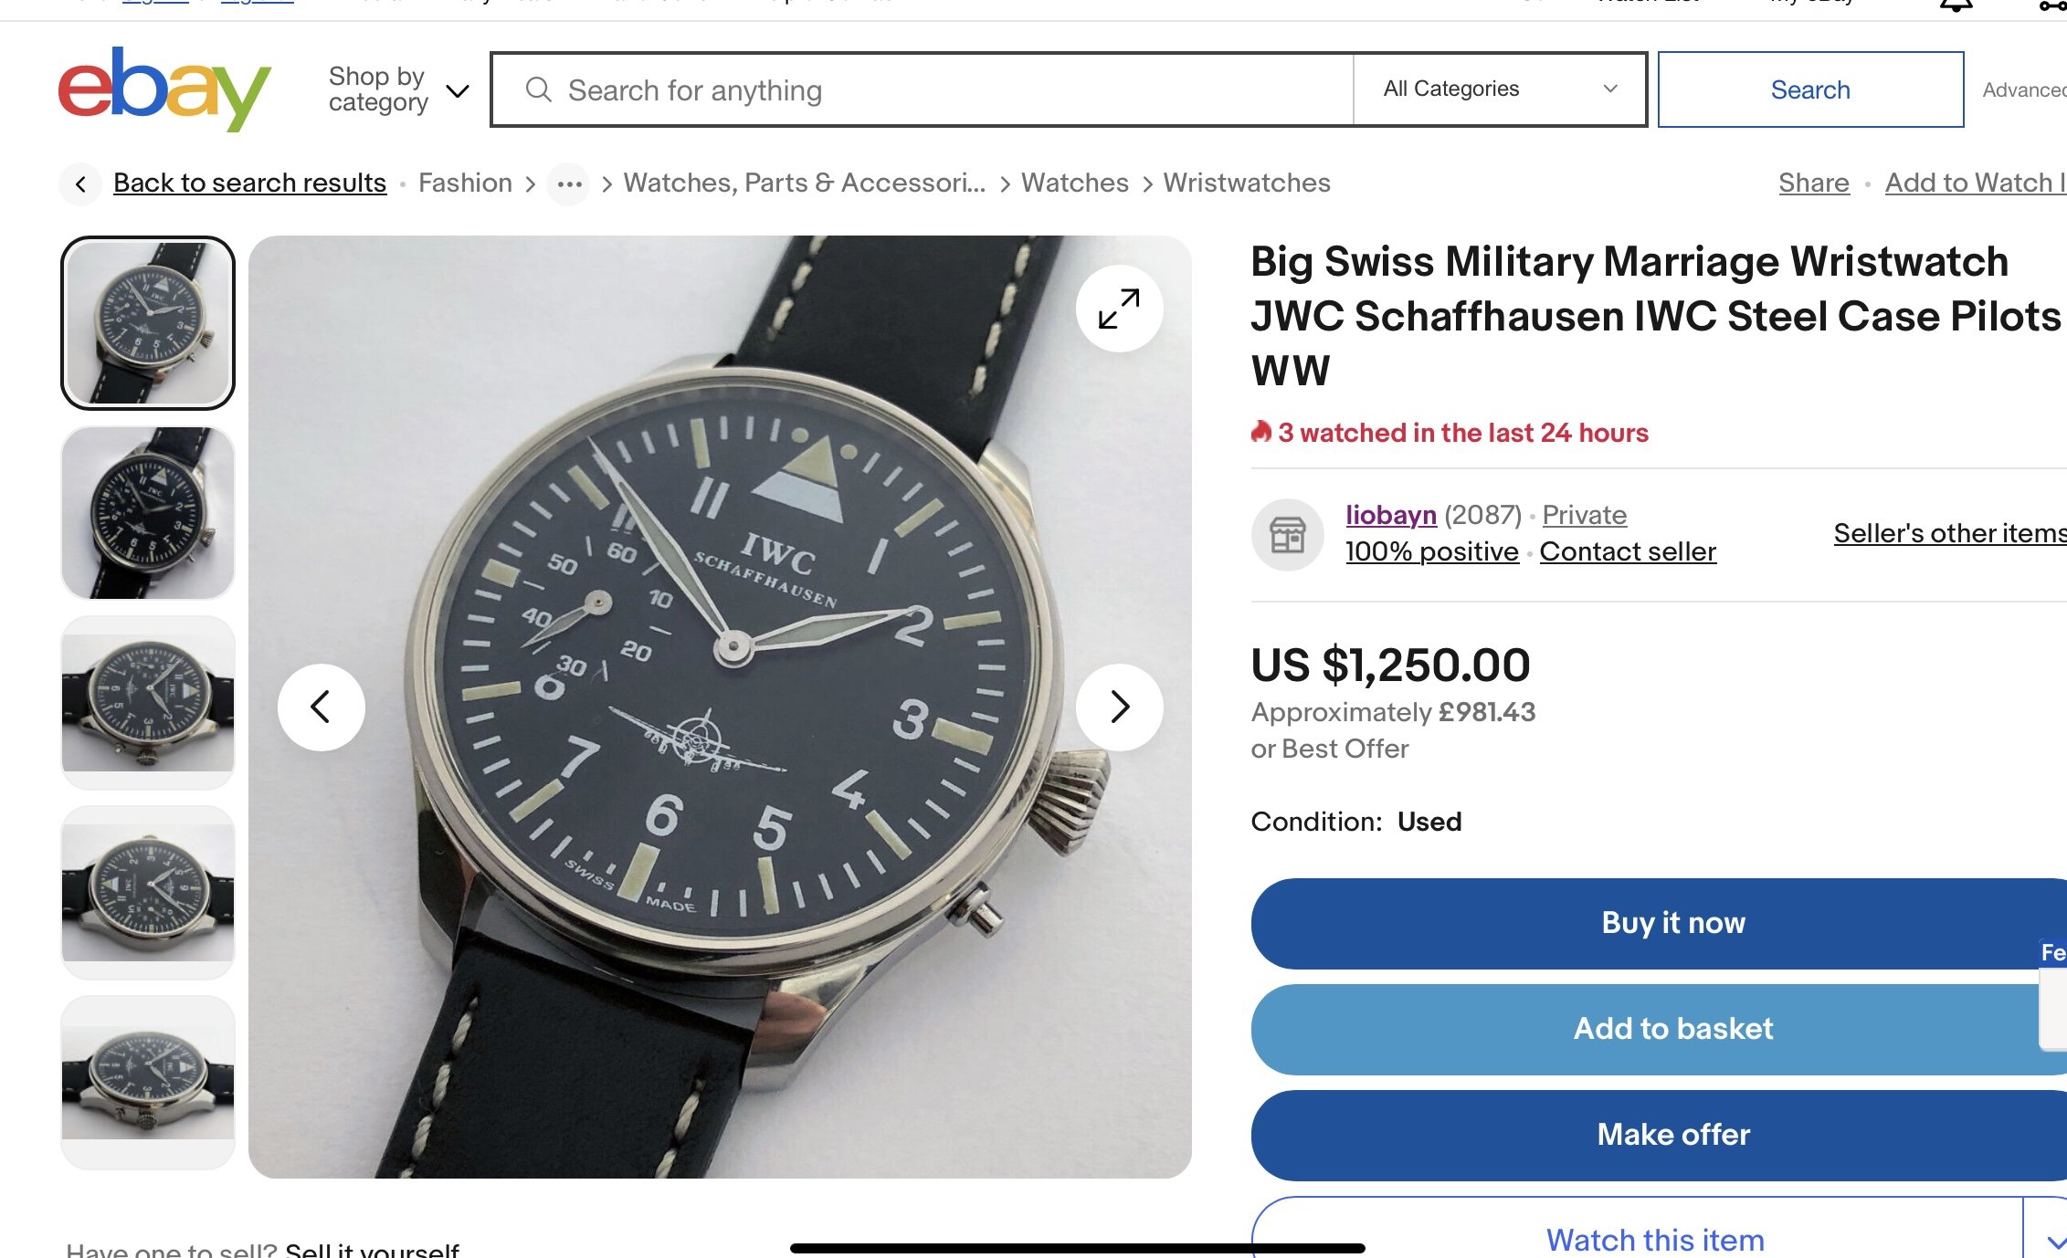Click the seller store avatar icon
The width and height of the screenshot is (2067, 1258).
point(1287,535)
